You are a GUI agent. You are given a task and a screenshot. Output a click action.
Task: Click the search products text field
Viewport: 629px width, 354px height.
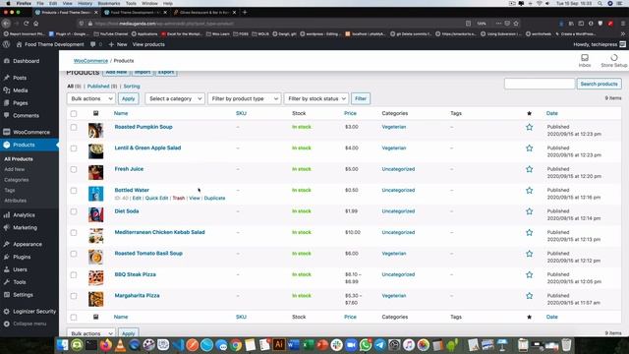point(540,84)
